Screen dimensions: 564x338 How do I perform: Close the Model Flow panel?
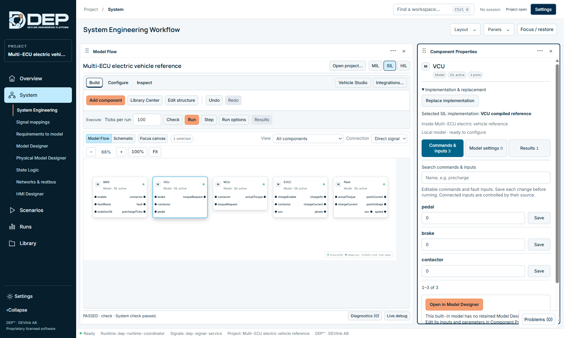(x=404, y=51)
